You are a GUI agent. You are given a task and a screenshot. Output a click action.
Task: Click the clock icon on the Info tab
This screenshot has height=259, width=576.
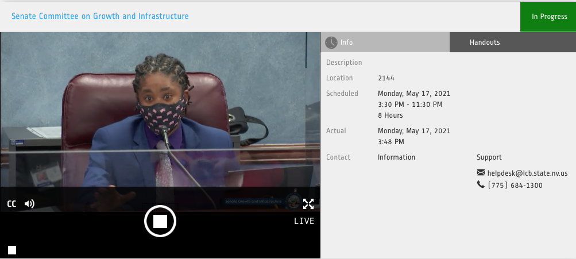(331, 42)
